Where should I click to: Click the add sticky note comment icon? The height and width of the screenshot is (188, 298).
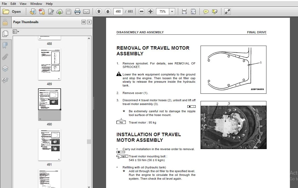pos(206,12)
